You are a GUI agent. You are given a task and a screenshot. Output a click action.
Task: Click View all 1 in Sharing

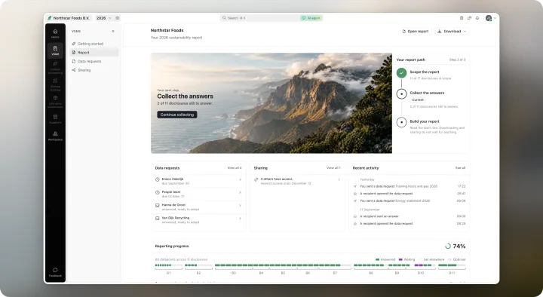(x=333, y=168)
